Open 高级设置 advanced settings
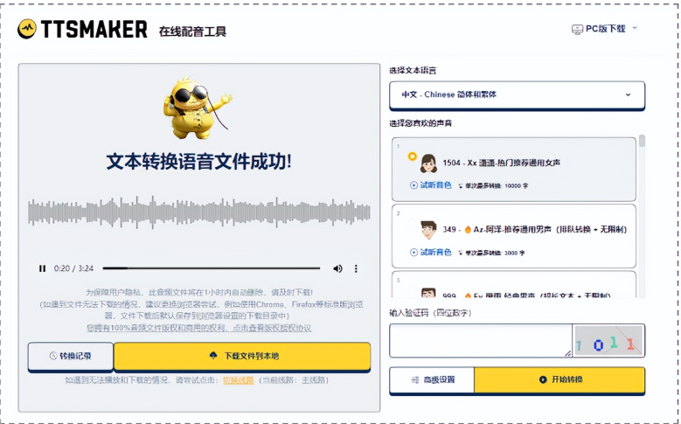The width and height of the screenshot is (681, 424). click(x=432, y=379)
